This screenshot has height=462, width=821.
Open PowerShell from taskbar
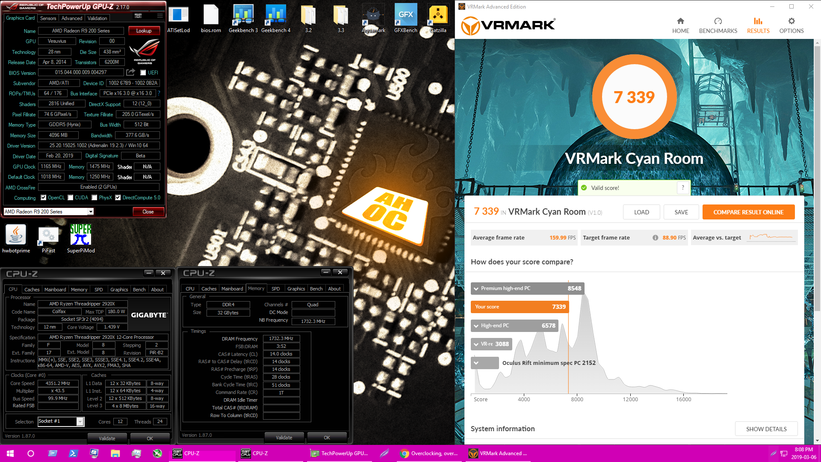click(73, 453)
